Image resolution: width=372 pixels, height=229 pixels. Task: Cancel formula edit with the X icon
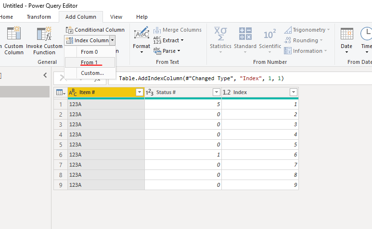pyautogui.click(x=63, y=78)
